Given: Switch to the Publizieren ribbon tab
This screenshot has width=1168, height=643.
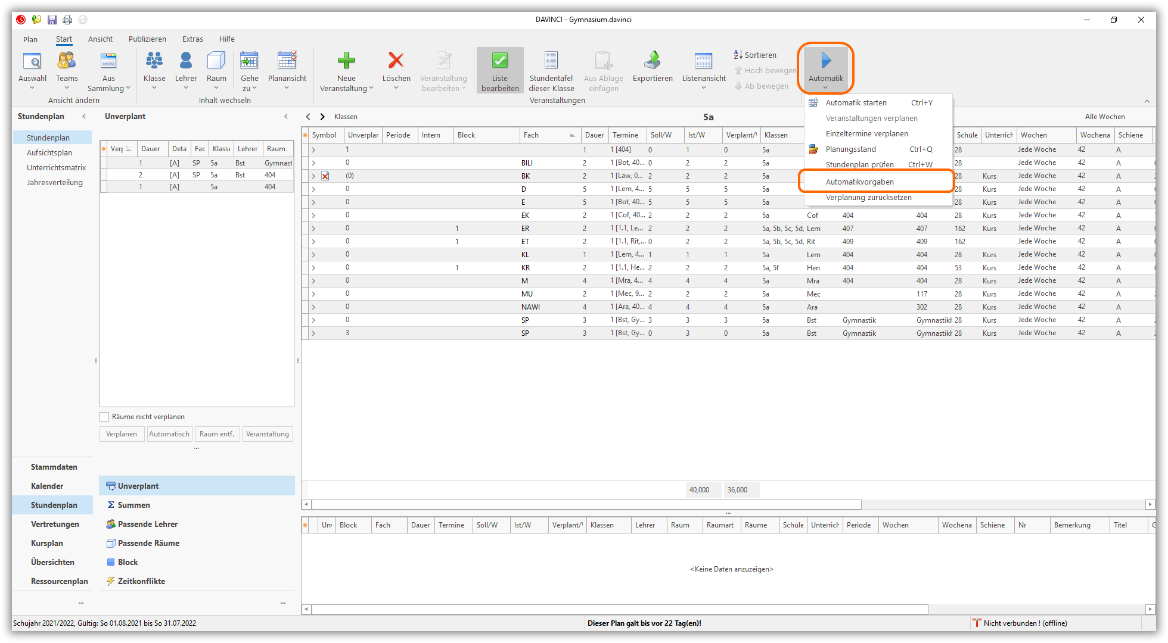Looking at the screenshot, I should [x=147, y=39].
